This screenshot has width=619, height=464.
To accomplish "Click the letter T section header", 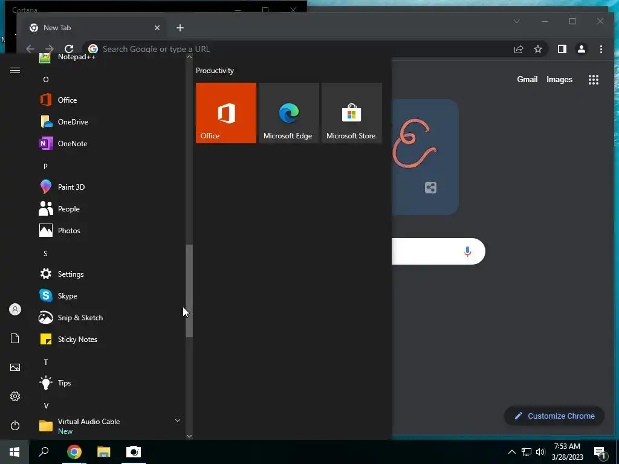I will (x=46, y=362).
